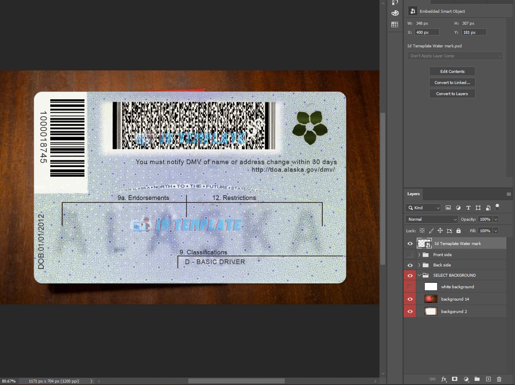Hide the backgorund 2 layer
The width and height of the screenshot is (515, 385).
(x=410, y=312)
